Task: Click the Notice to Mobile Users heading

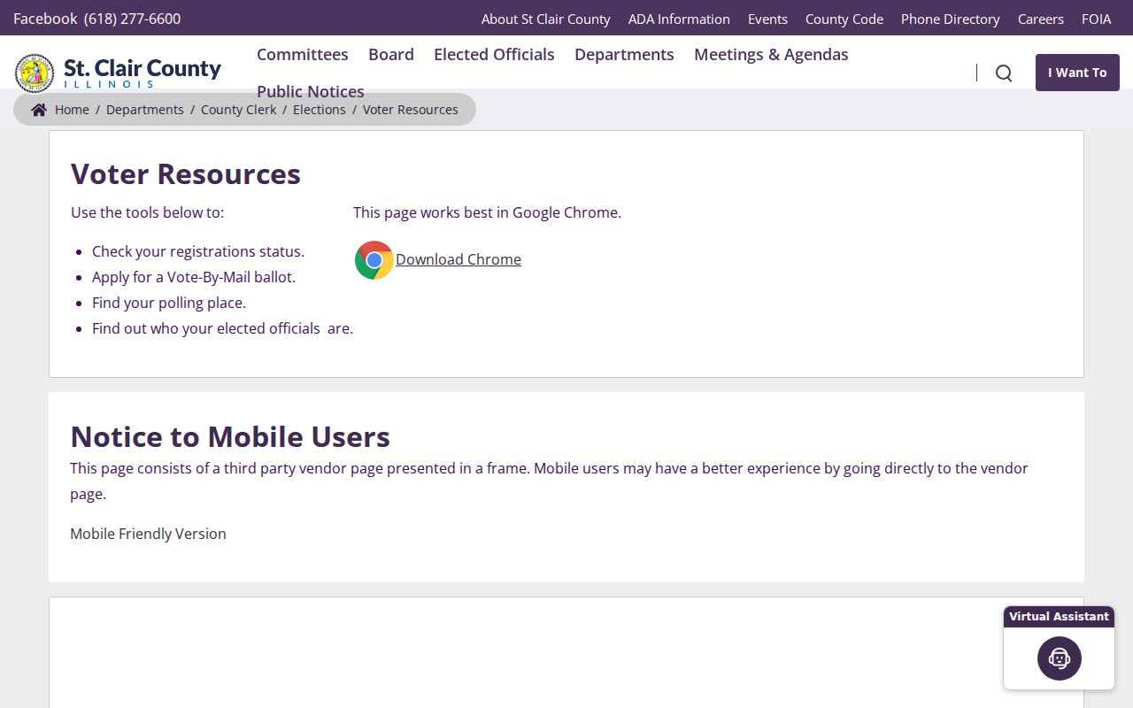Action: click(230, 437)
